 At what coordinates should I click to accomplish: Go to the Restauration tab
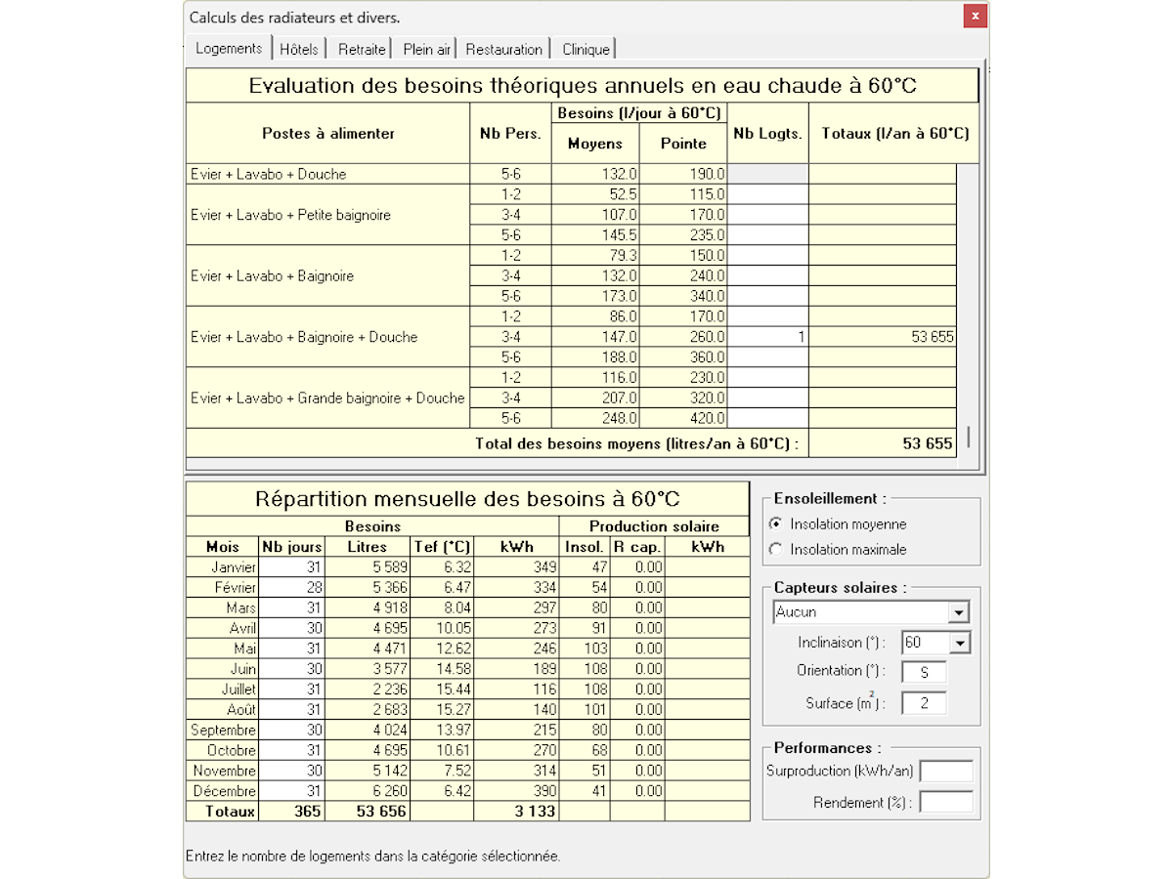503,49
